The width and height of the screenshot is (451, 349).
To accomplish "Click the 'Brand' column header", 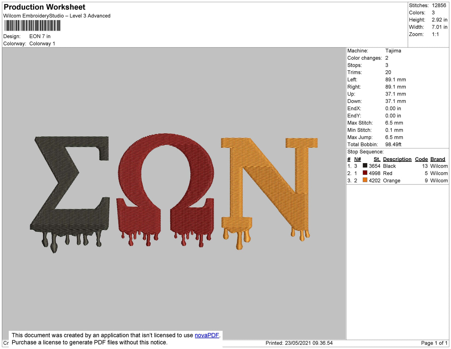I will [438, 159].
